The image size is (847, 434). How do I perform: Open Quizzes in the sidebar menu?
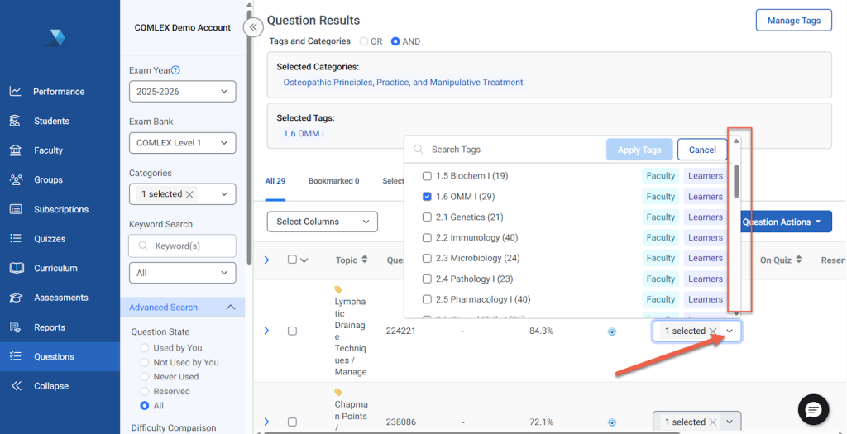(49, 239)
